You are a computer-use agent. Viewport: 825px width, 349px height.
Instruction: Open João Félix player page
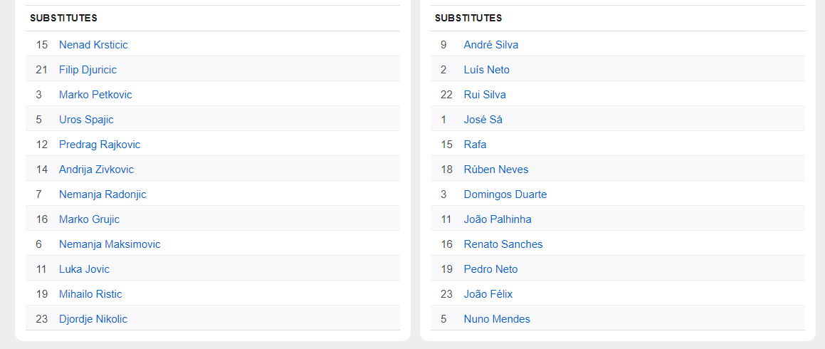coord(488,294)
